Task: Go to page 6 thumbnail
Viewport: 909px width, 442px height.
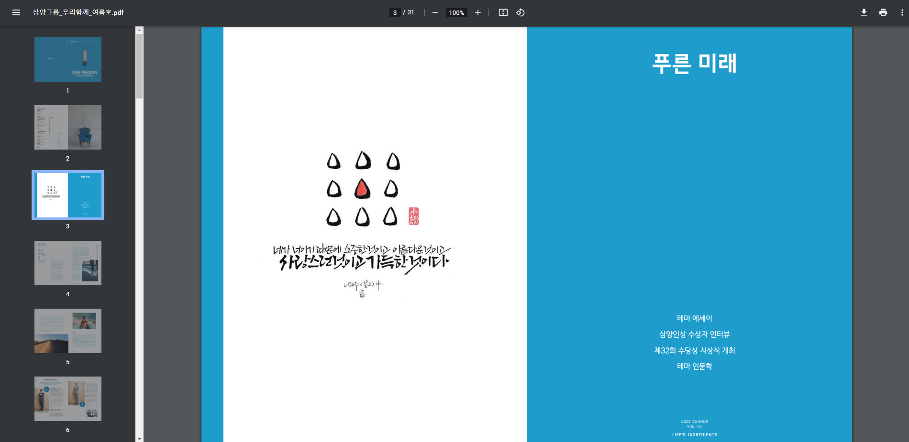Action: 68,399
